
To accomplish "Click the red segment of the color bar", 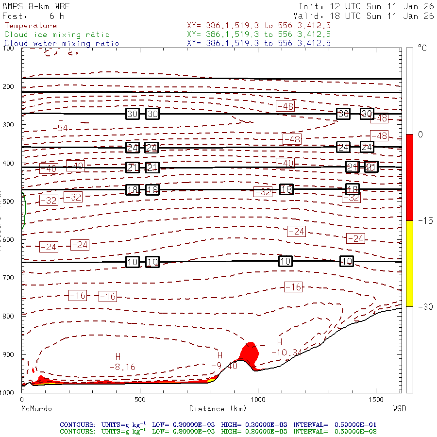I will 409,177.
